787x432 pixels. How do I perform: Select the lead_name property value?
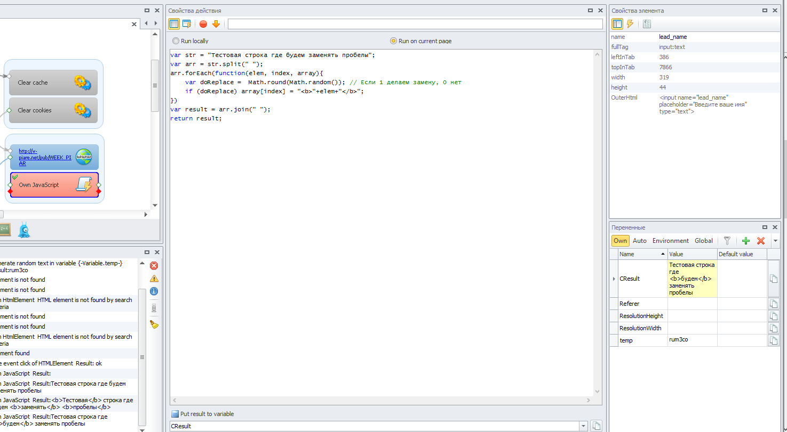(x=673, y=37)
